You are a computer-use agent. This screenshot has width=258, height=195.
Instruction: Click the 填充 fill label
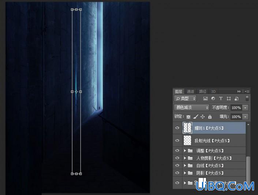[x=224, y=117]
